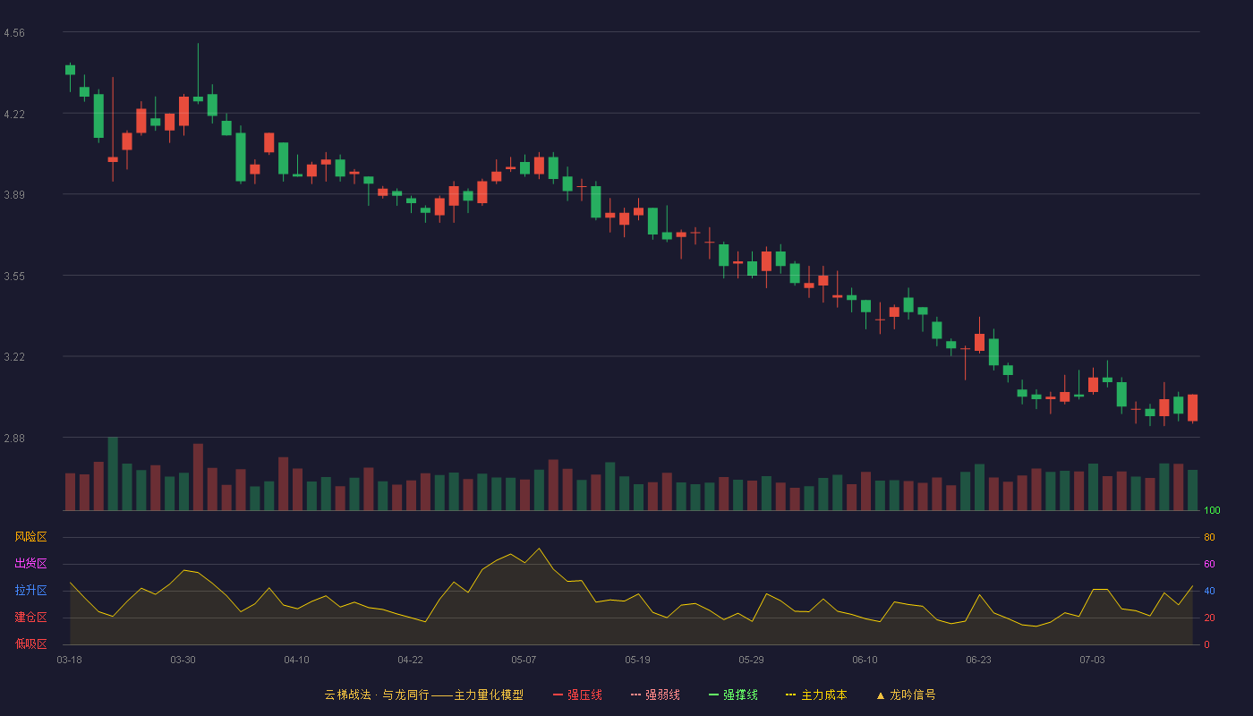Click the 03-18 date label
Image resolution: width=1253 pixels, height=716 pixels.
pos(69,660)
